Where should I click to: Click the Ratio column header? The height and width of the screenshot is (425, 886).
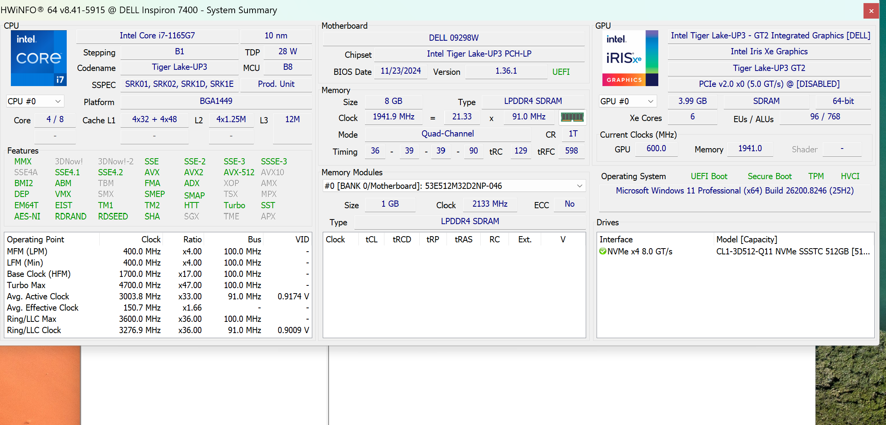pos(183,239)
